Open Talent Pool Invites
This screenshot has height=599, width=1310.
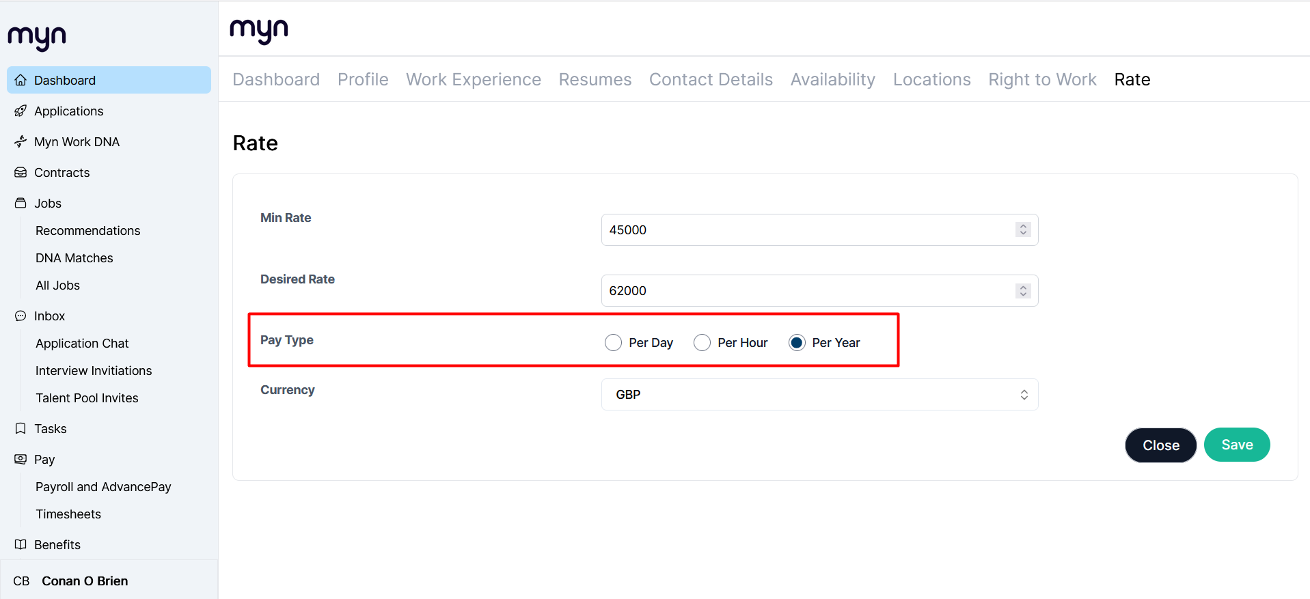87,398
